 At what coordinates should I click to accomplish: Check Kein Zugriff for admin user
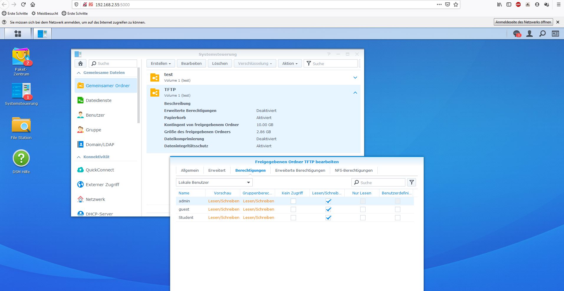293,201
